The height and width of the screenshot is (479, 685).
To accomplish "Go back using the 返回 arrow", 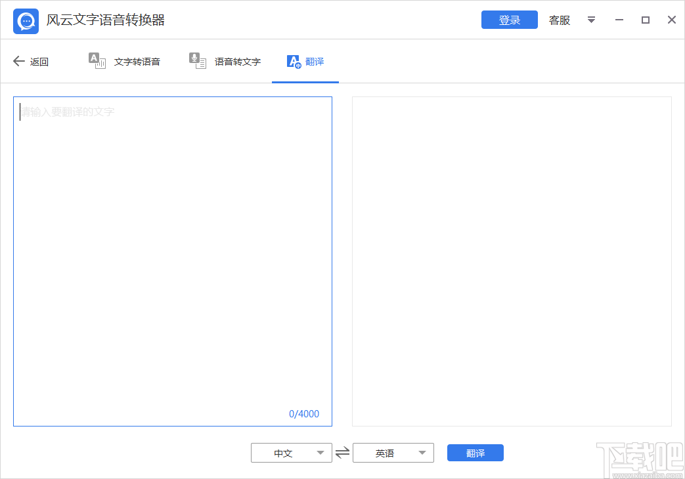I will coord(19,61).
